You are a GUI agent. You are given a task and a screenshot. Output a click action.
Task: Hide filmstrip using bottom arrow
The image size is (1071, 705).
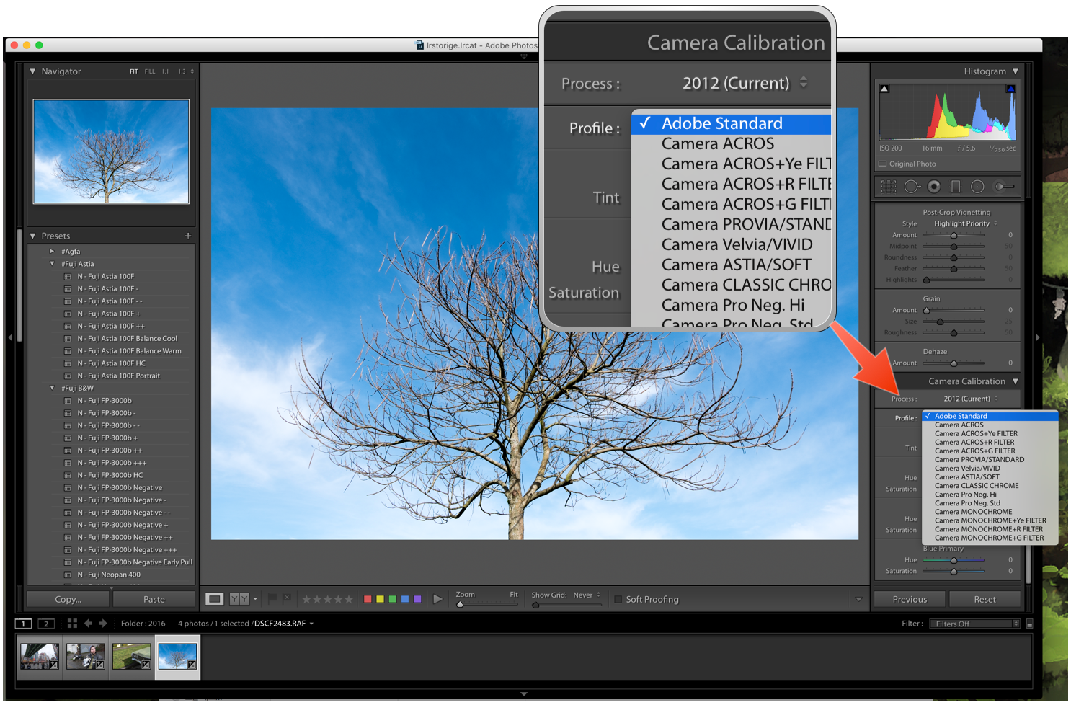click(x=524, y=694)
